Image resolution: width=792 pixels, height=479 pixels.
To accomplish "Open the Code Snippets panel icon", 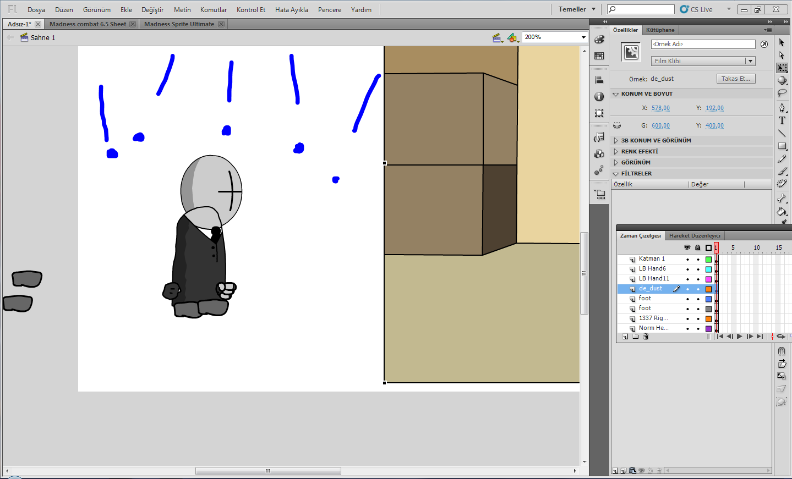I will coord(599,137).
